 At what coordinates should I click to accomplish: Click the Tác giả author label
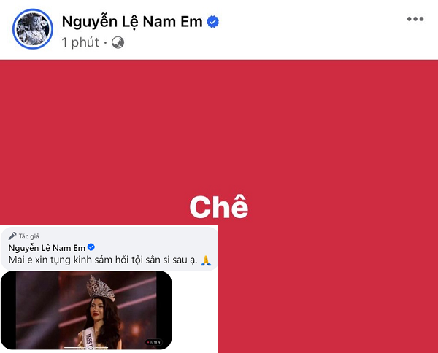pos(29,236)
